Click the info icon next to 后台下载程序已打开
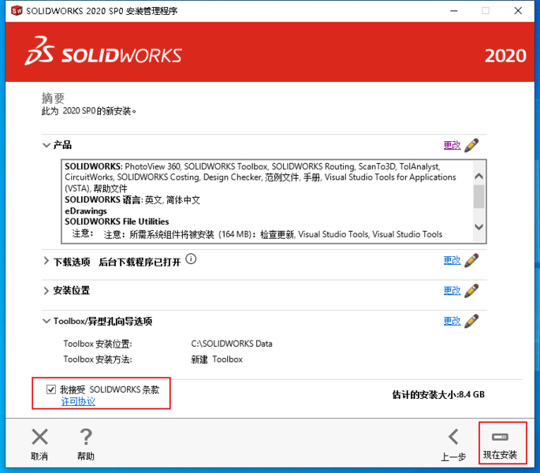 point(191,259)
